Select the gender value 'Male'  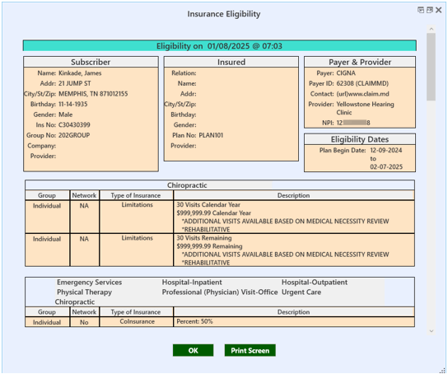click(x=65, y=115)
